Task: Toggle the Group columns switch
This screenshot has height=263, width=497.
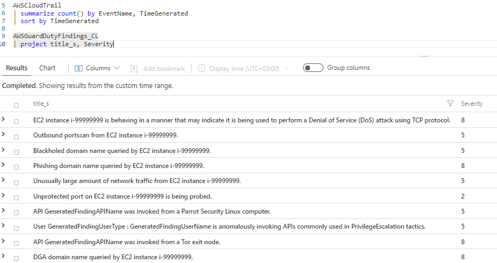Action: 313,68
